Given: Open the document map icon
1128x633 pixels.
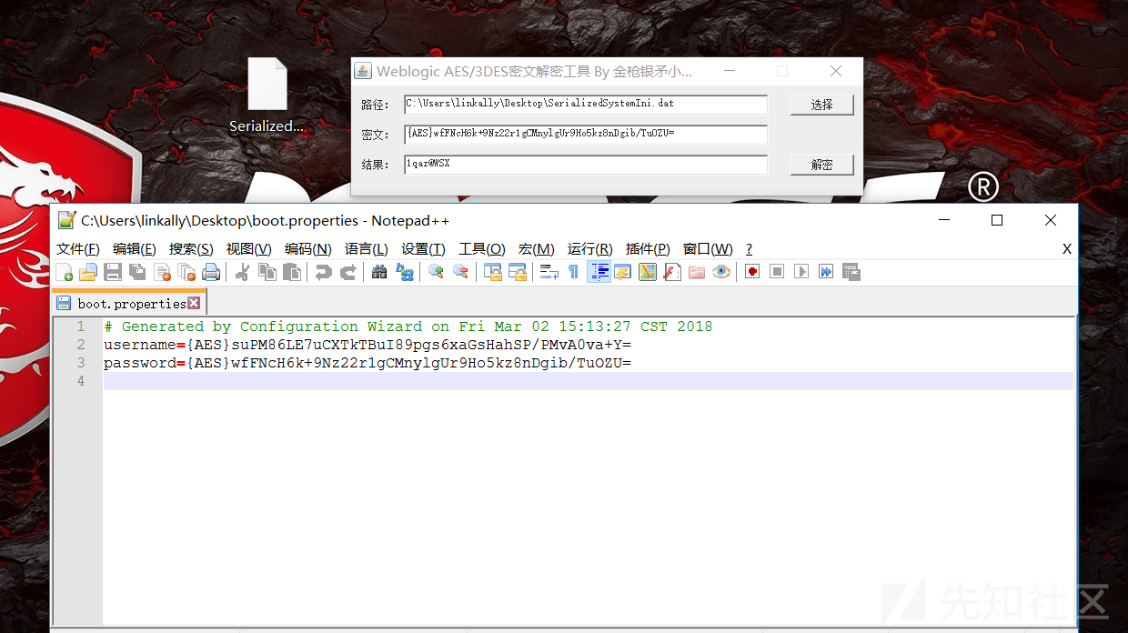Looking at the screenshot, I should [x=648, y=272].
